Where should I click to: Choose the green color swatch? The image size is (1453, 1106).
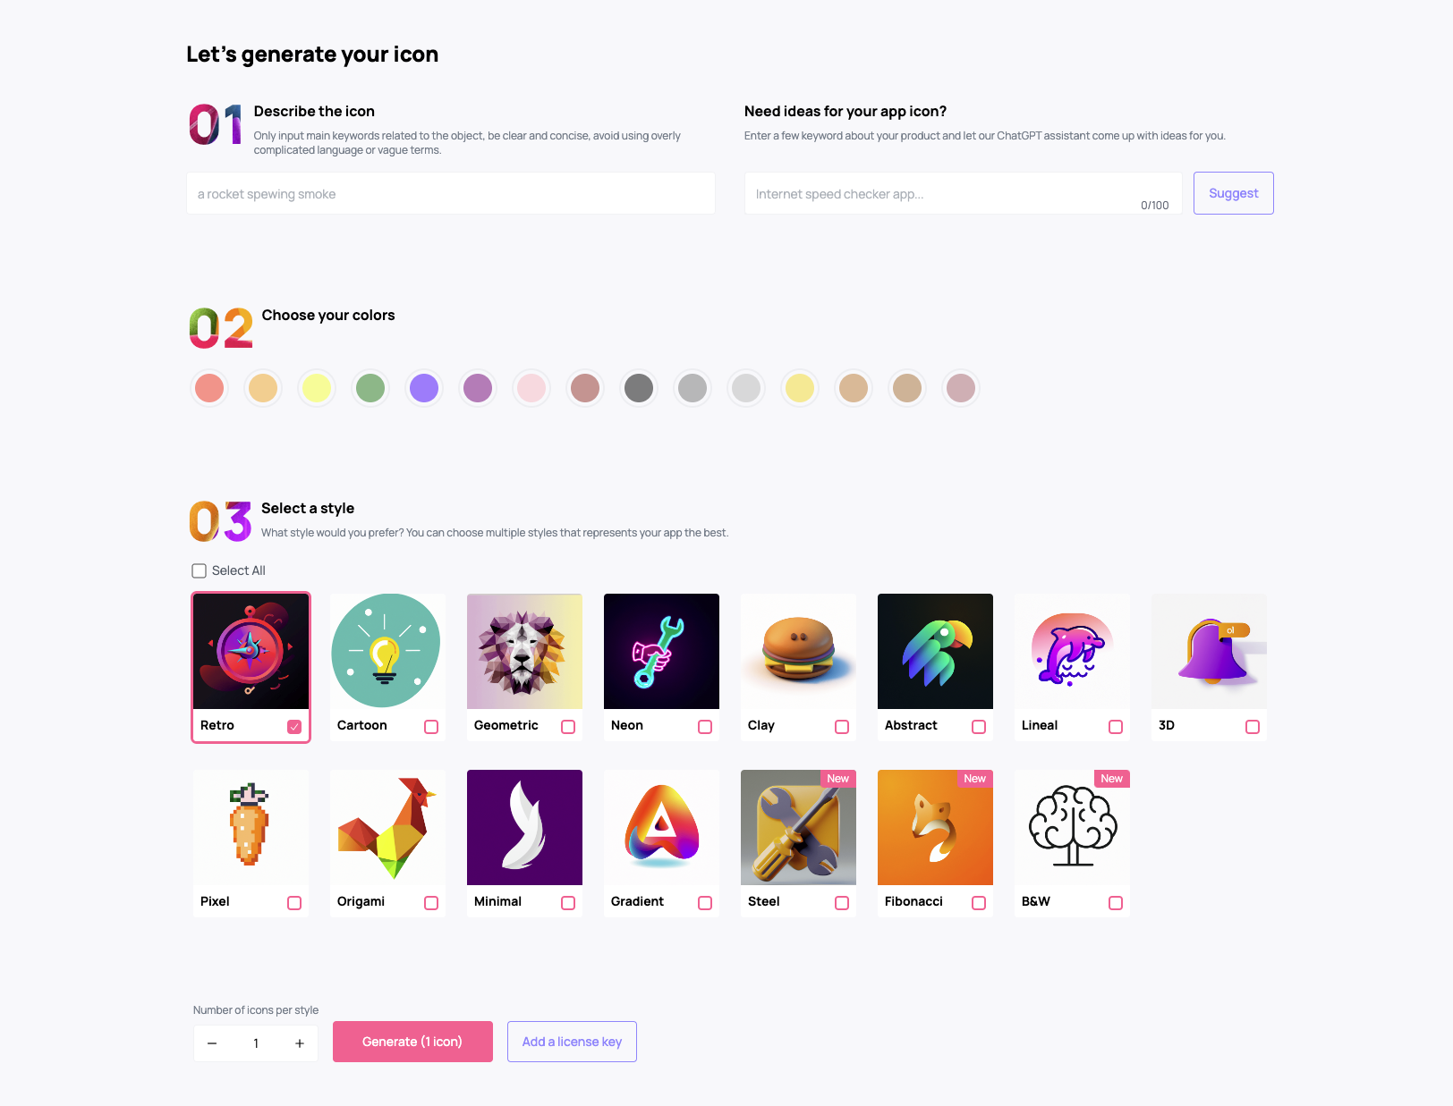(x=370, y=388)
